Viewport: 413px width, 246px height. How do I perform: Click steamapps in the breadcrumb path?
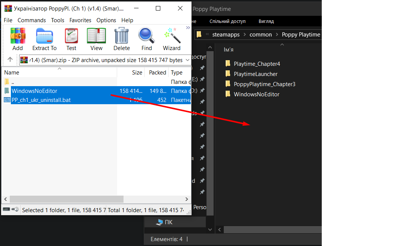click(226, 35)
